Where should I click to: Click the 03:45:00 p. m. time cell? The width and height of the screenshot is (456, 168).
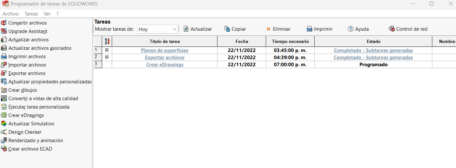pos(290,50)
